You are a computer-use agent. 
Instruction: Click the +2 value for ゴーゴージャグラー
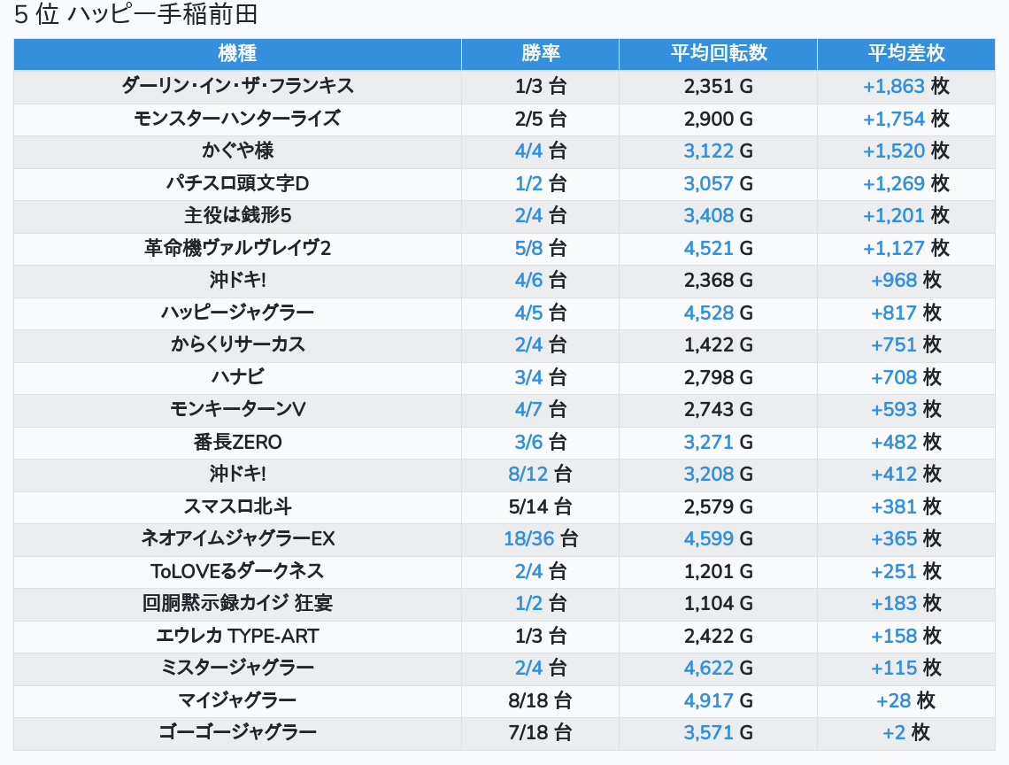click(x=894, y=732)
